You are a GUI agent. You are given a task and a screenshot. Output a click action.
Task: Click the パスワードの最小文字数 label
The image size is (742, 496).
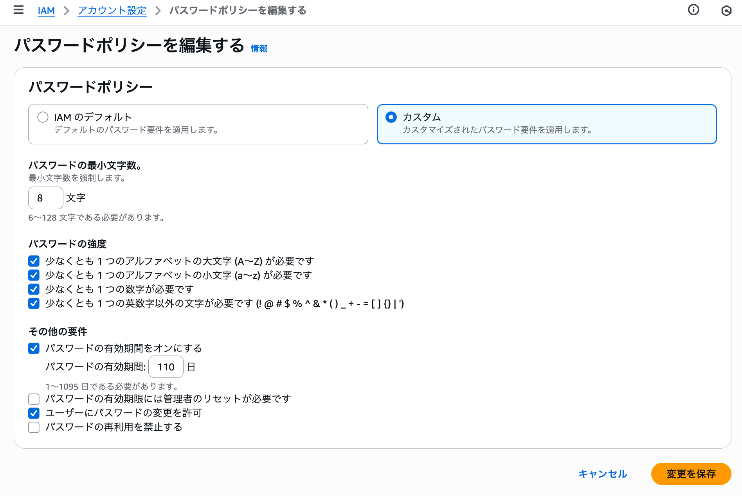click(85, 165)
